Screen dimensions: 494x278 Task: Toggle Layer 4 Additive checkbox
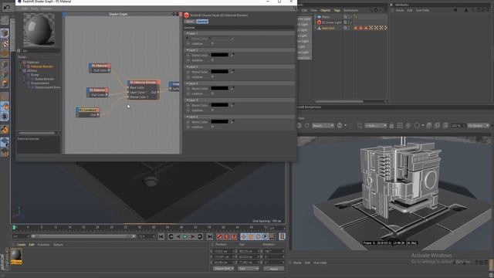212,93
